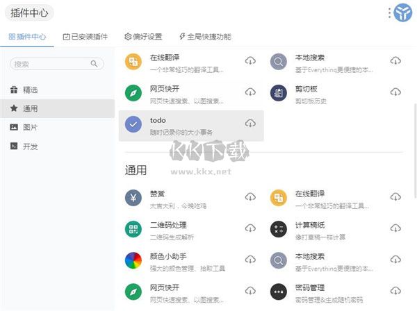Screen dimensions: 417x311
Task: Open the blue checkmark todo plugin icon
Action: [133, 124]
